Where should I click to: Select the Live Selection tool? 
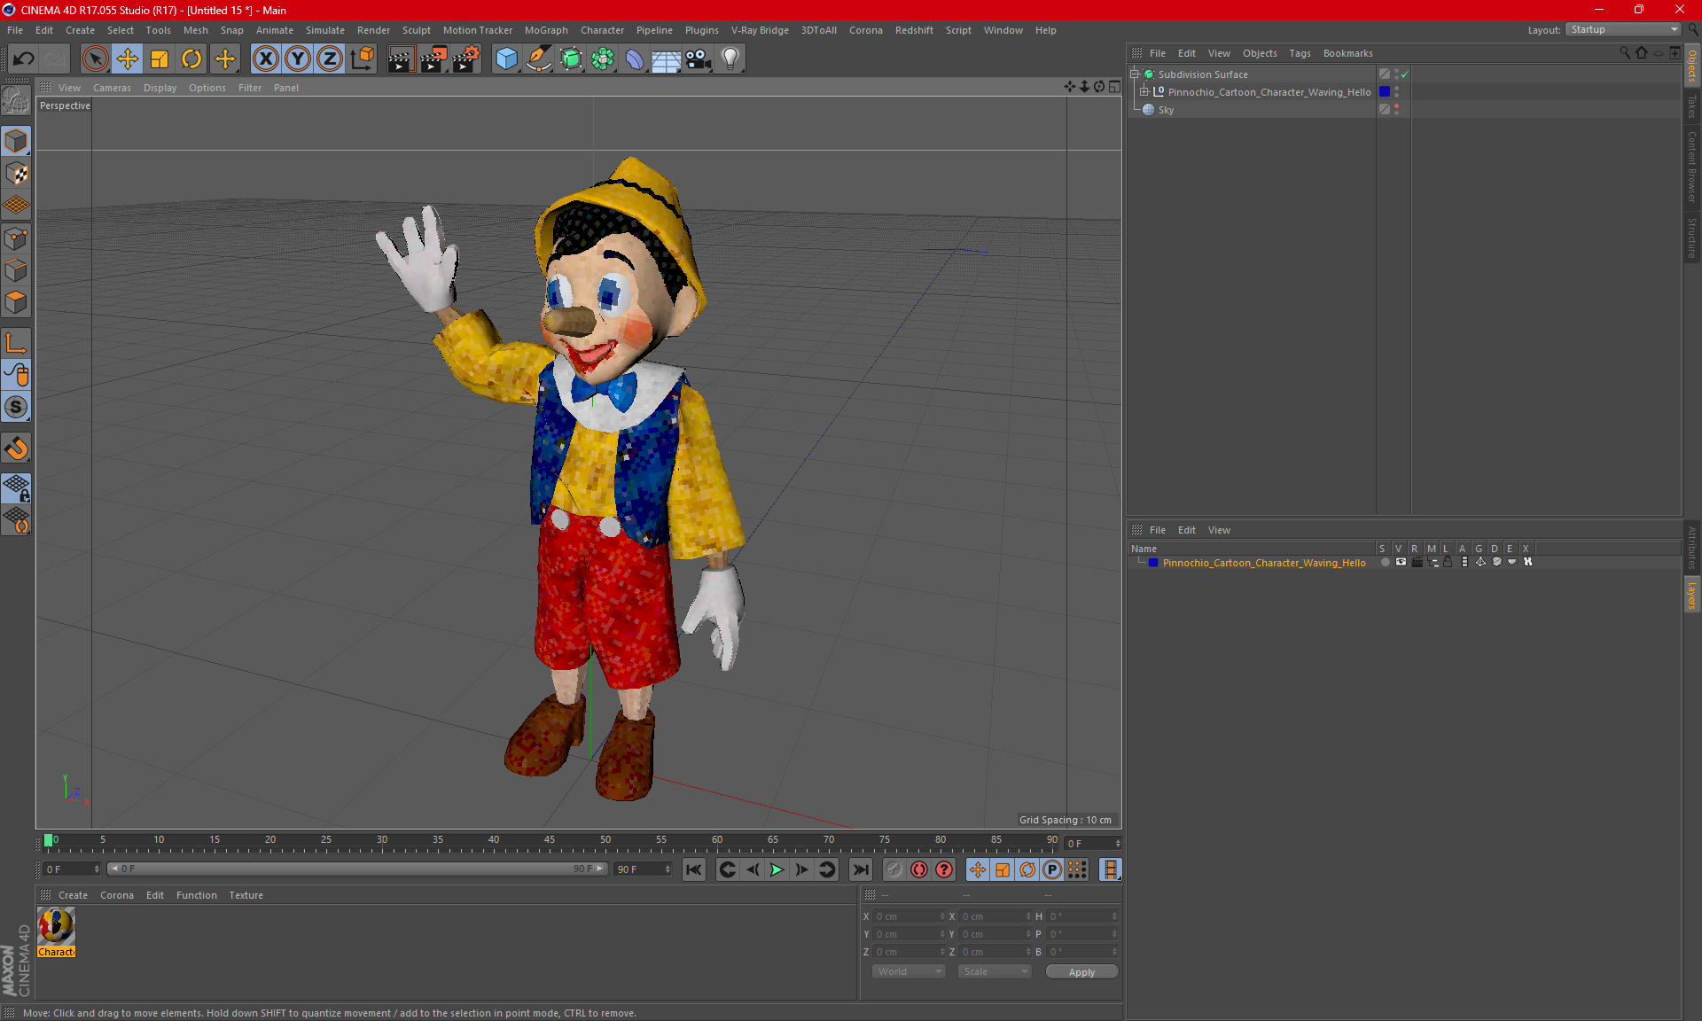click(x=95, y=59)
